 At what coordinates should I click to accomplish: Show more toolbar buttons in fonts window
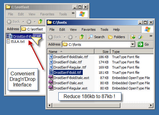point(151,36)
